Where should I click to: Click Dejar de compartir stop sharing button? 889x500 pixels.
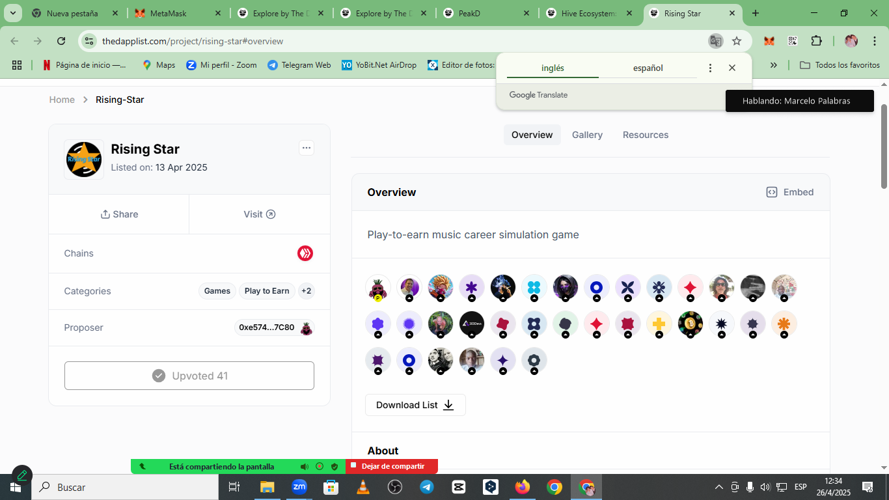(x=392, y=466)
